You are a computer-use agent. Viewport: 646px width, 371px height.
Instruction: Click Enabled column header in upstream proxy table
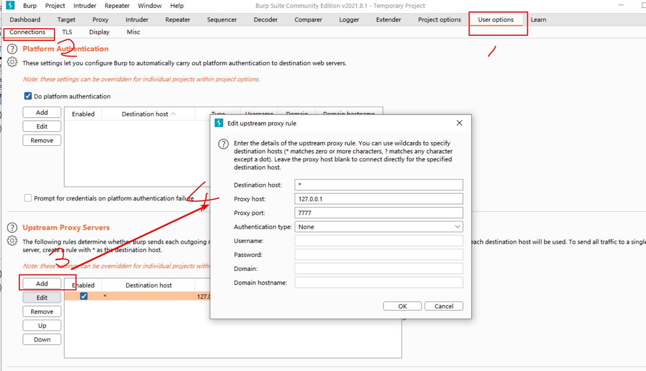click(x=83, y=285)
